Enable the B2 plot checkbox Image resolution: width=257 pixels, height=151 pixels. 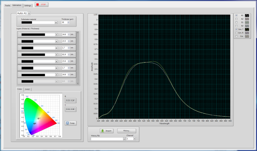(236, 26)
